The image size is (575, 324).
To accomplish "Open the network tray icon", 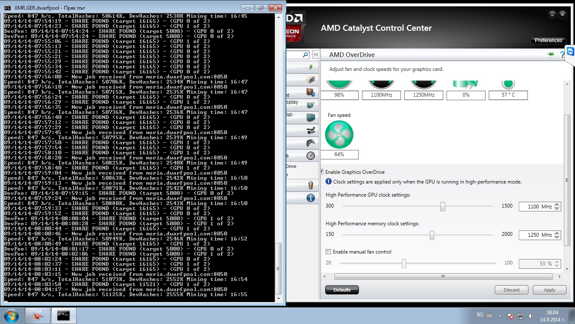I will pos(520,316).
